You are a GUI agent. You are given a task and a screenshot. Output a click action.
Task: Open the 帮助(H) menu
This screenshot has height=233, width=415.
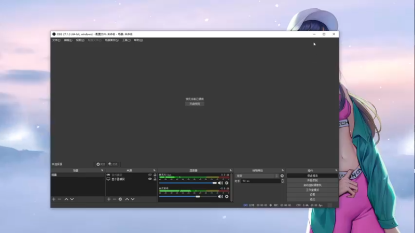pos(138,40)
